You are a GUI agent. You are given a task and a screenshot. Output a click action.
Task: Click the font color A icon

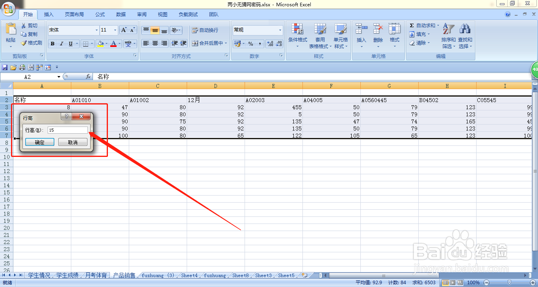click(x=113, y=44)
